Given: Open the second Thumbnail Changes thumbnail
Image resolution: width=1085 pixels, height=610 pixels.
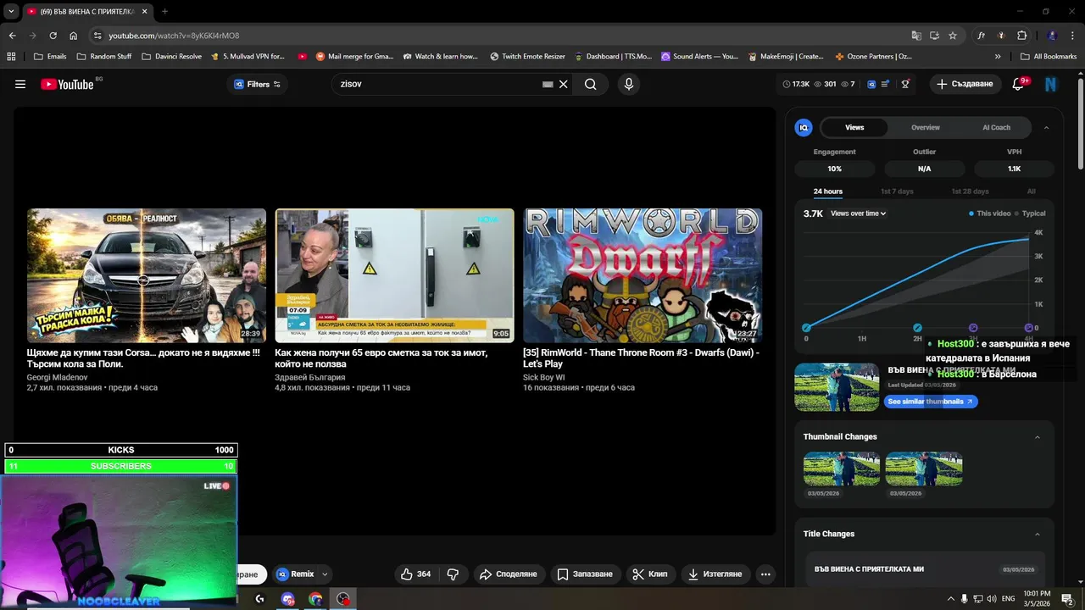Looking at the screenshot, I should tap(923, 469).
